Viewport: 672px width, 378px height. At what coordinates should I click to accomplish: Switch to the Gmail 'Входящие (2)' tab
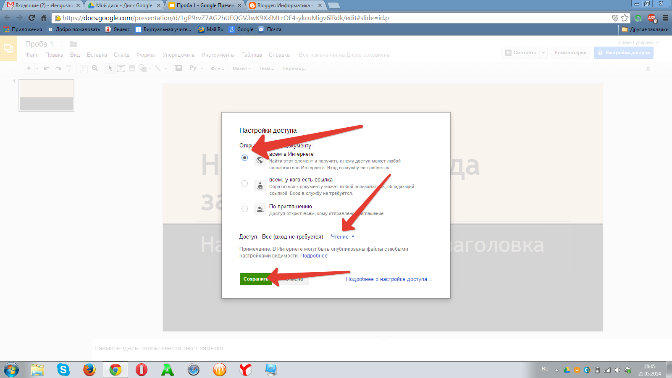(x=43, y=5)
